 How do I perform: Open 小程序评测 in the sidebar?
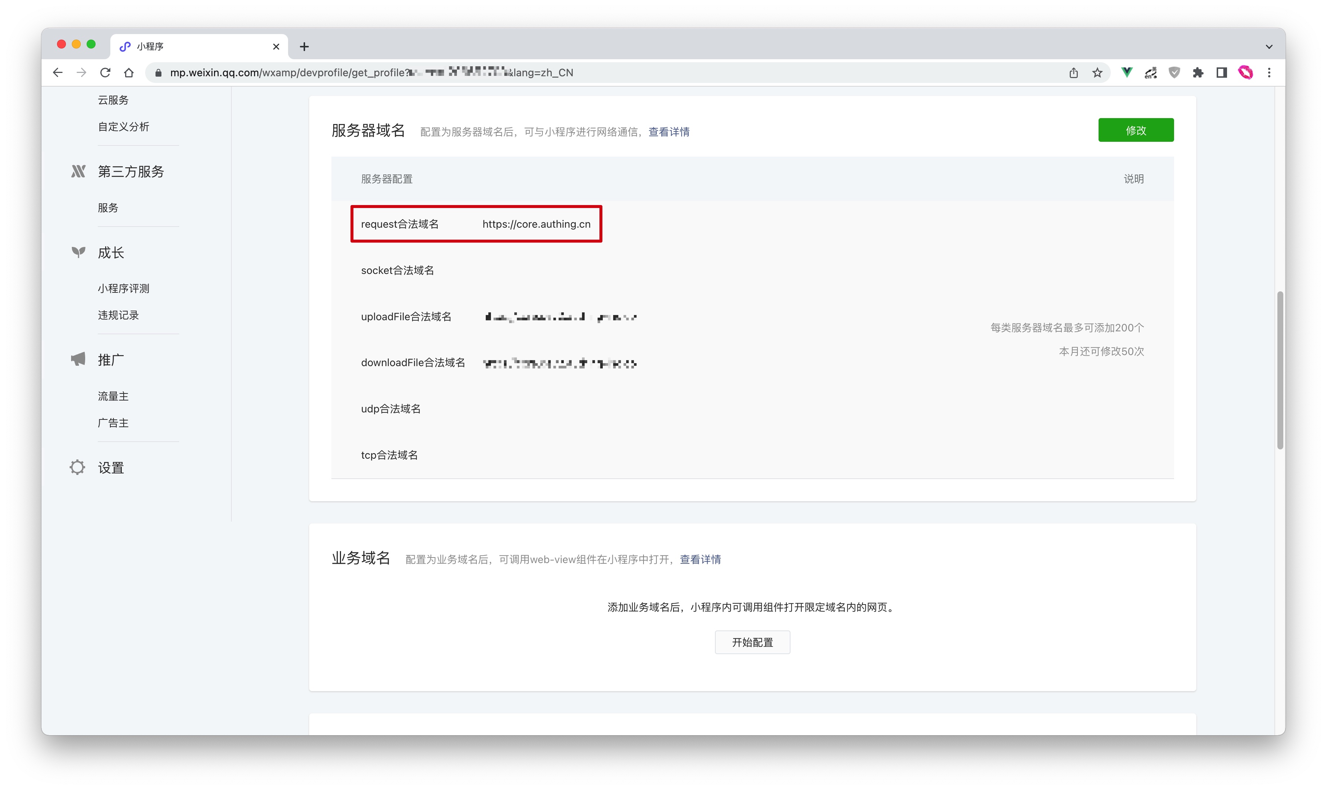[124, 288]
